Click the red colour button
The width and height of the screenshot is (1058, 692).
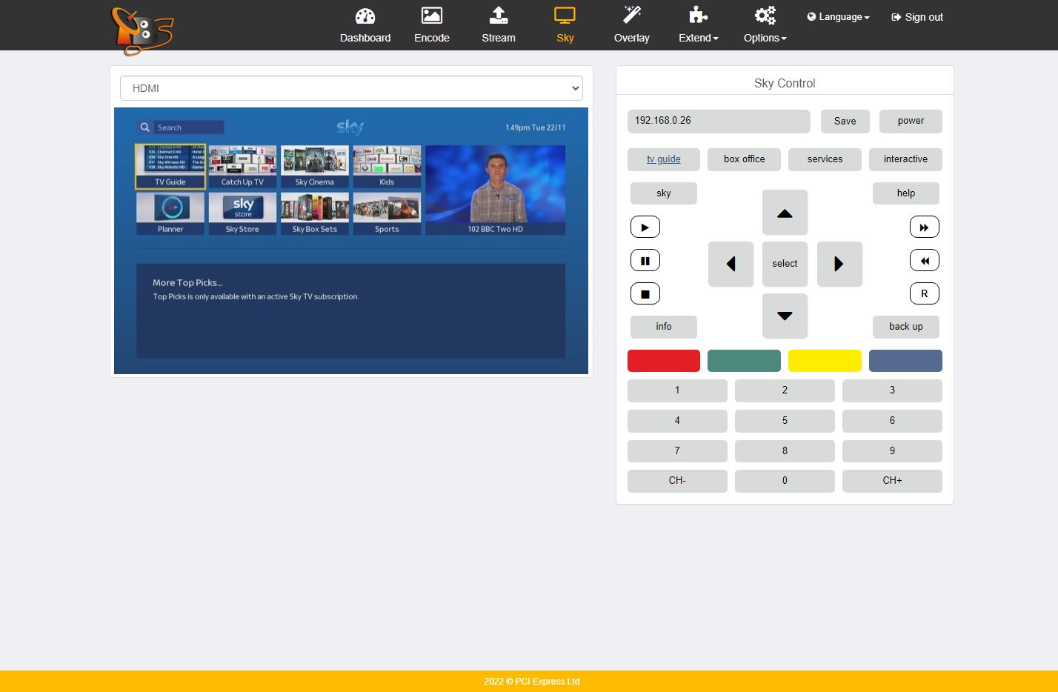tap(664, 361)
